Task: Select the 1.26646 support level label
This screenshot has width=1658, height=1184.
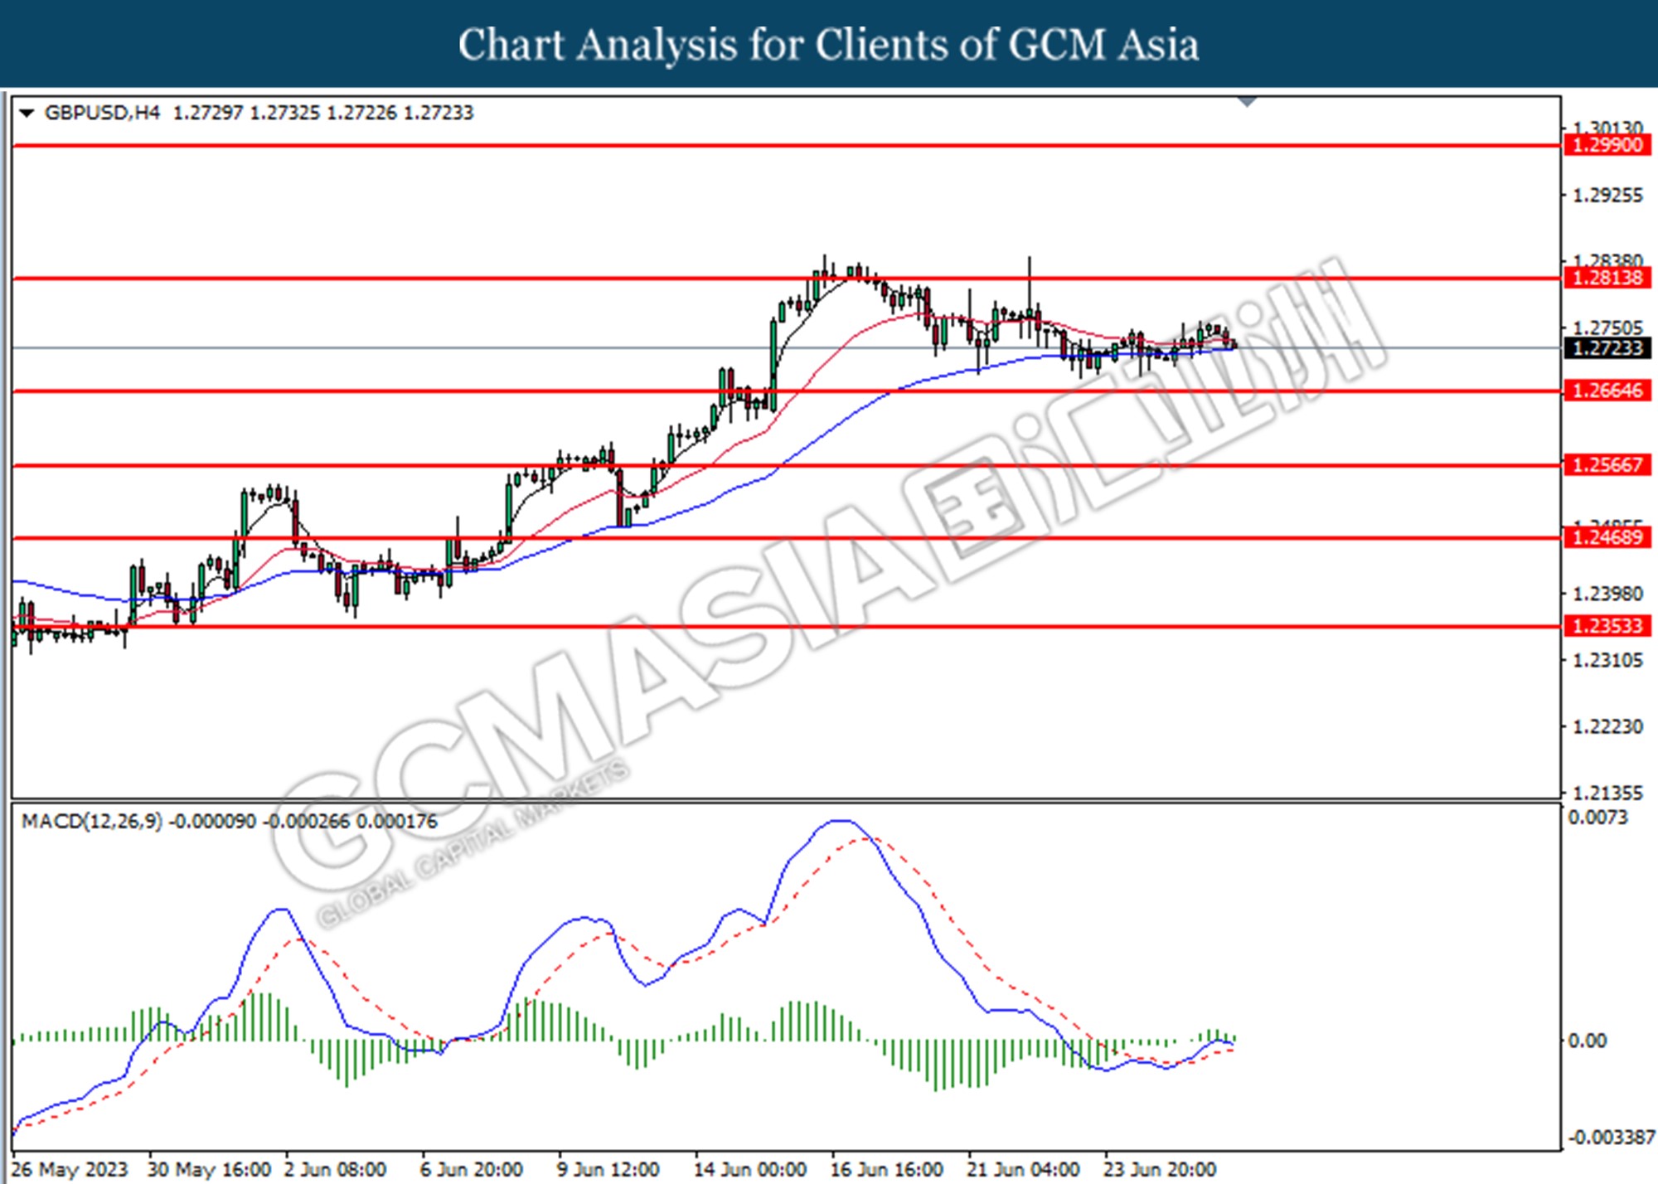Action: click(x=1607, y=391)
